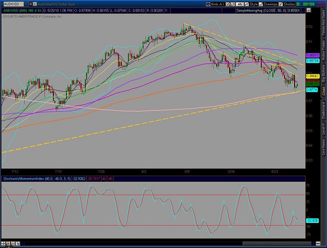Click the crossed tools icon next to think A.I.

click(228, 4)
